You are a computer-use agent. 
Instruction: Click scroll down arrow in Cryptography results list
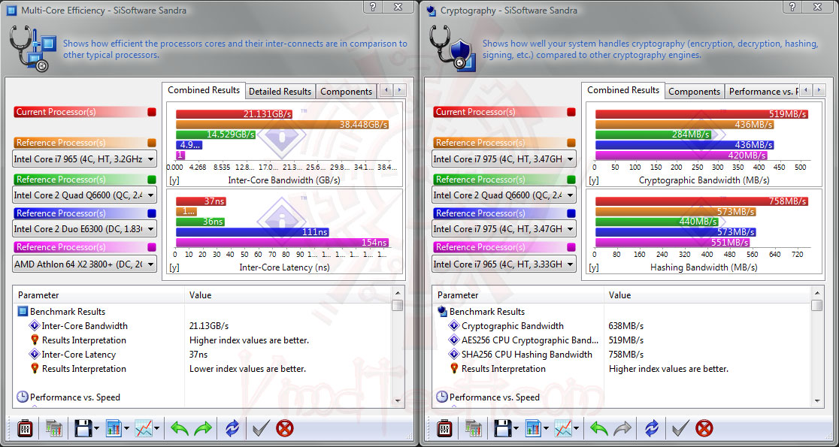tap(816, 400)
